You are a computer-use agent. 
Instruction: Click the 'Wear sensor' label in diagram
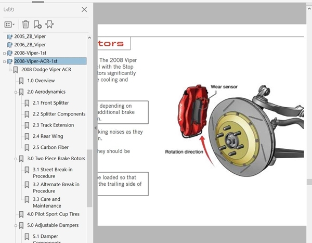[x=224, y=87]
